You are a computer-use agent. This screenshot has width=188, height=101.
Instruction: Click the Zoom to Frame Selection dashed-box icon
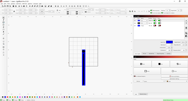40,6
